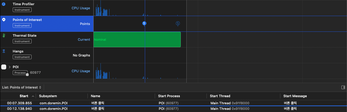The width and height of the screenshot is (347, 112).
Task: Click the Points of Interest pin icon
Action: click(x=3, y=19)
